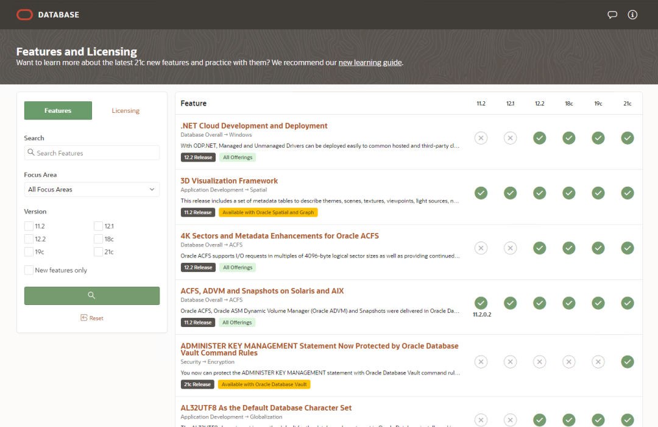Viewport: 658px width, 427px height.
Task: Click All Offerings tag under .NET Cloud
Action: [238, 157]
